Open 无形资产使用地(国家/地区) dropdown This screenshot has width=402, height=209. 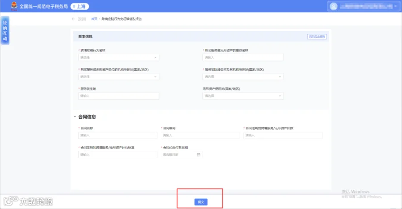(x=243, y=96)
